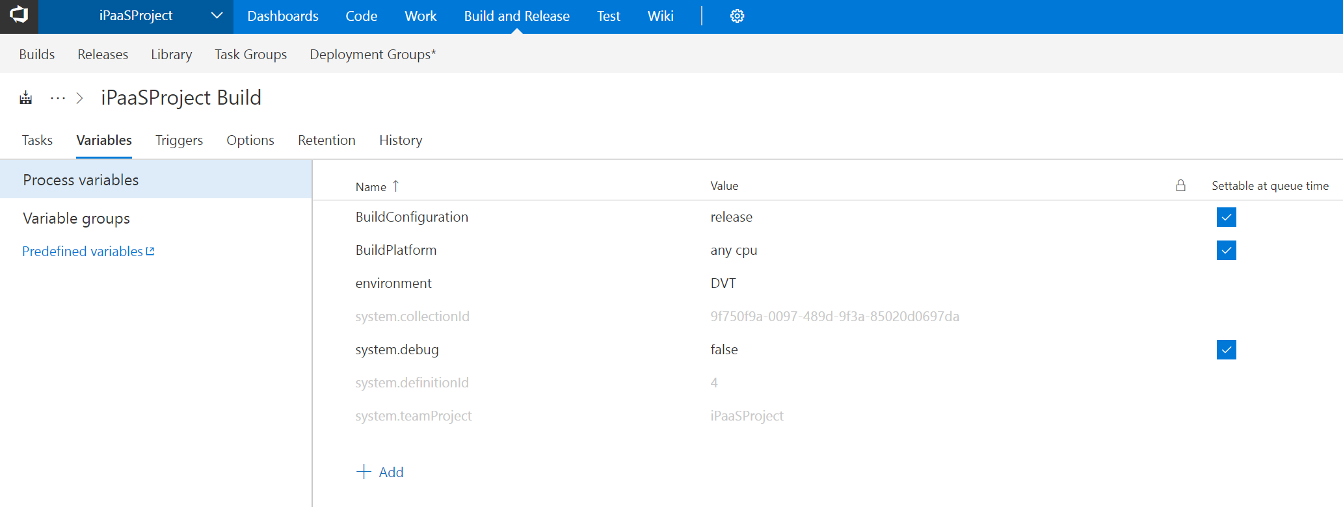
Task: Open the Library sub-tab
Action: (172, 55)
